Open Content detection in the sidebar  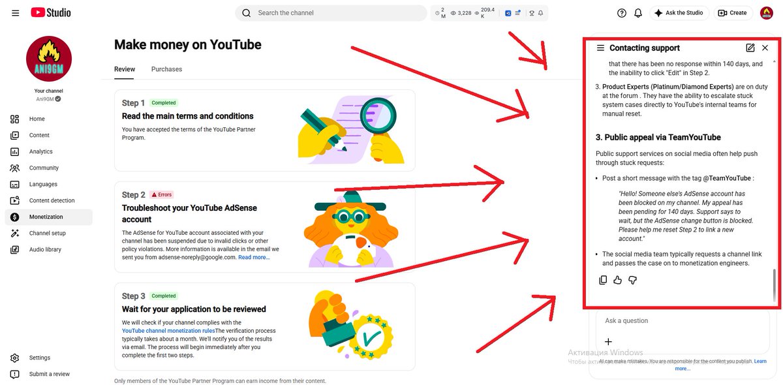tap(49, 200)
